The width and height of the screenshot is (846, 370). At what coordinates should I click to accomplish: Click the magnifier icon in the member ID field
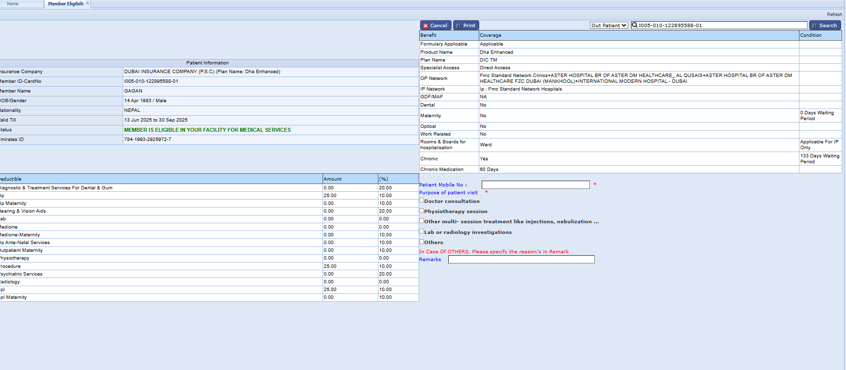(634, 25)
